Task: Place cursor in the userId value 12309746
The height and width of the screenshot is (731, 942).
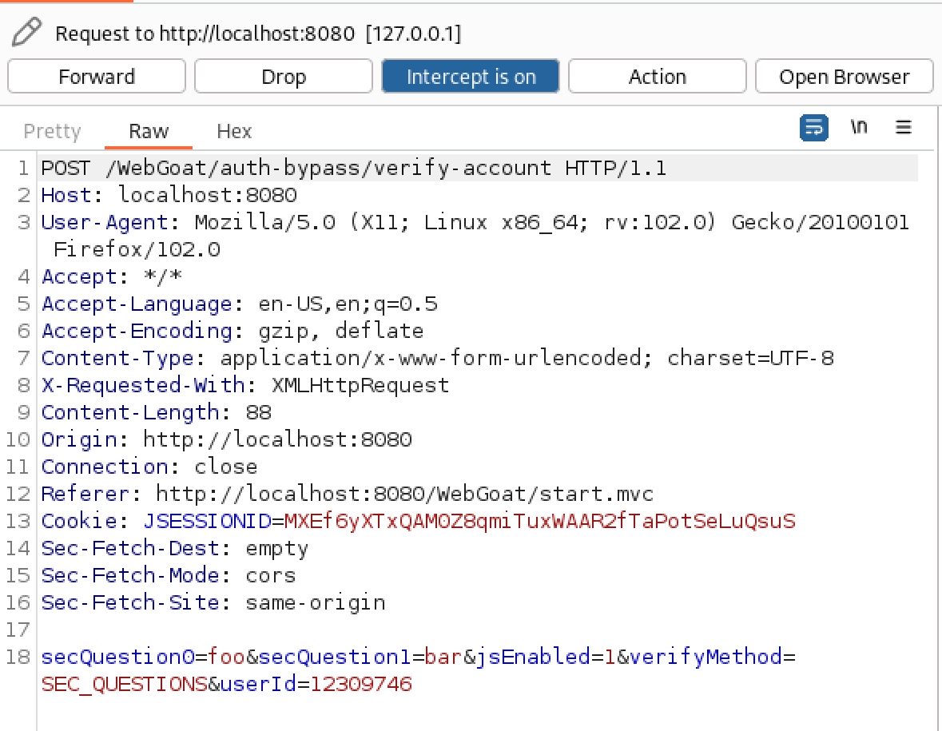Action: click(x=361, y=685)
